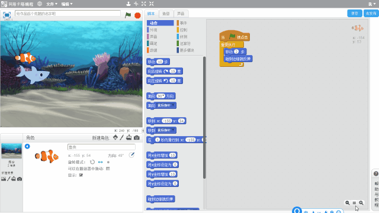The width and height of the screenshot is (379, 213).
Task: Click the shark sprite on the stage
Action: click(x=34, y=75)
